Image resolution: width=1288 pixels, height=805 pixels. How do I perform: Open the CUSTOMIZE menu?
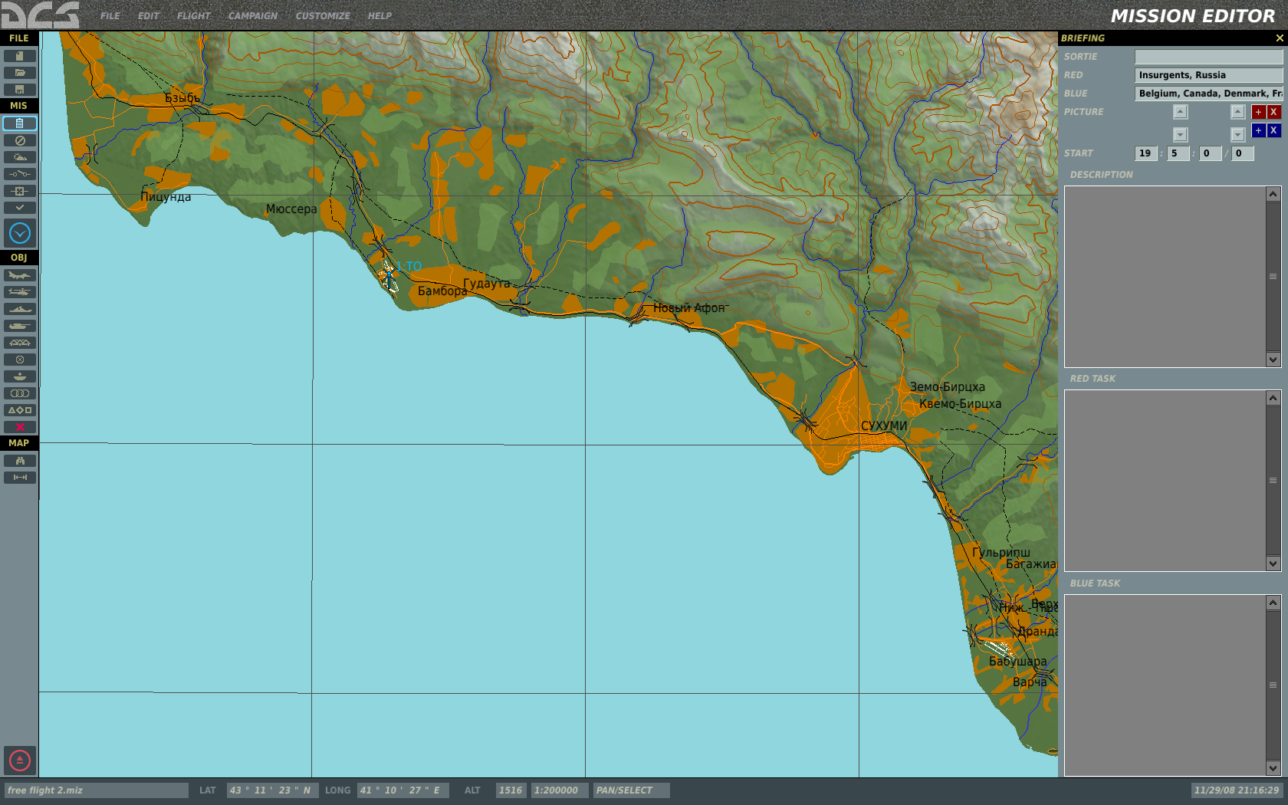tap(323, 16)
